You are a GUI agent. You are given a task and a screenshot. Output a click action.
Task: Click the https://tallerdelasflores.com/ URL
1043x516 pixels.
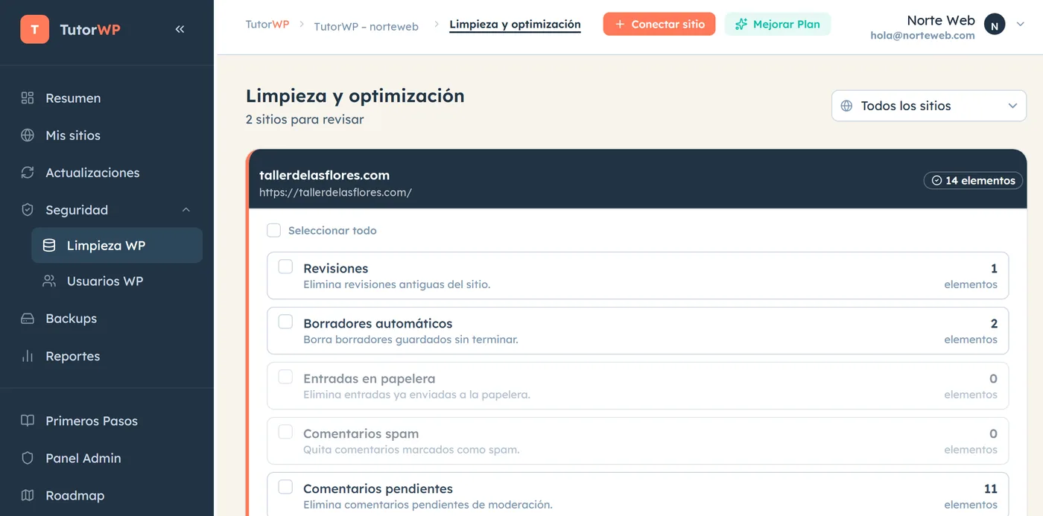tap(335, 192)
